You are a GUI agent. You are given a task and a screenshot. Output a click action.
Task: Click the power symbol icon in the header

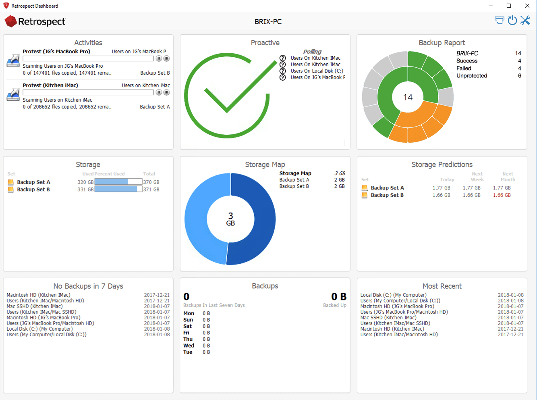[x=512, y=21]
